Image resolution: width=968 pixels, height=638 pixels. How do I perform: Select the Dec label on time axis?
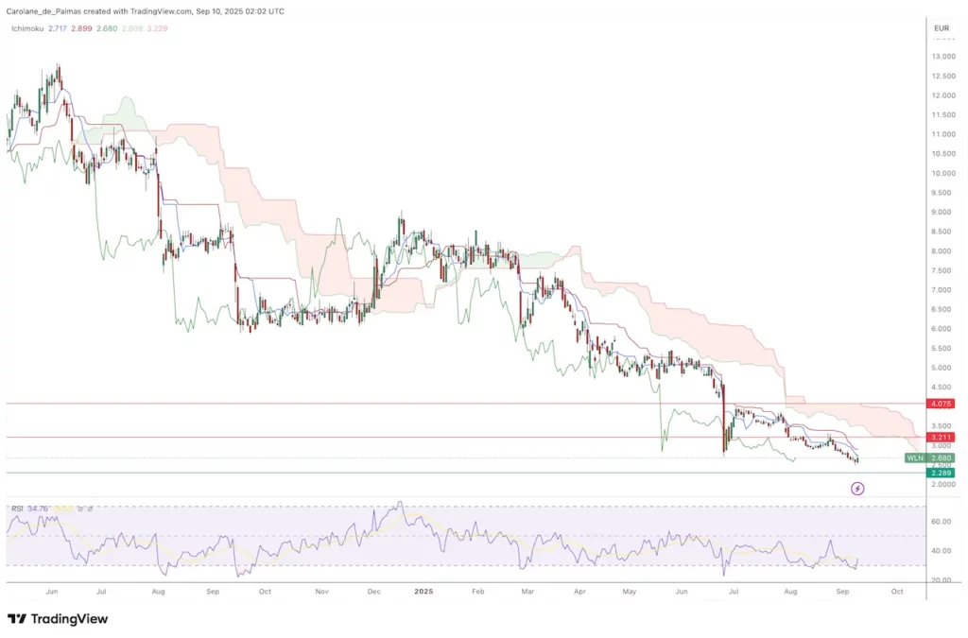pos(373,591)
